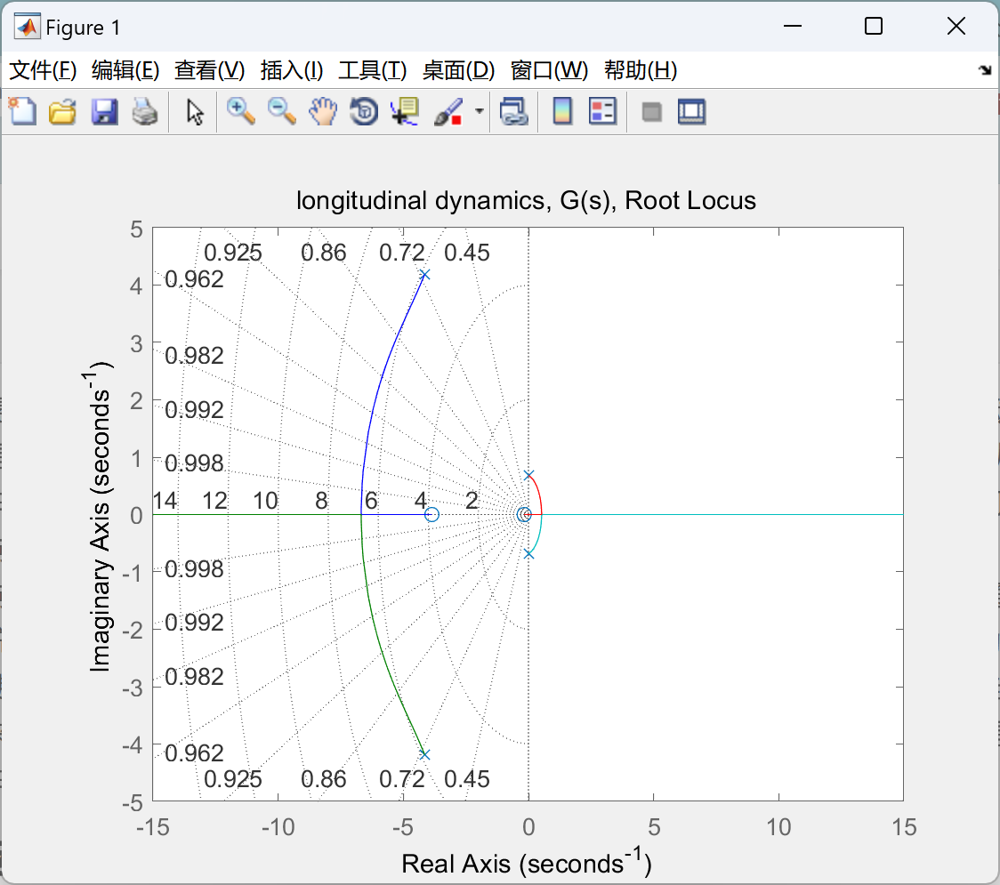Open the 桌面(D) menu
The image size is (1000, 885).
tap(458, 70)
